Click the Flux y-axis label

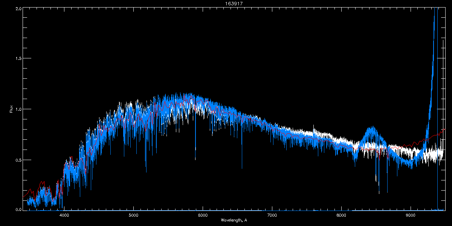11,109
